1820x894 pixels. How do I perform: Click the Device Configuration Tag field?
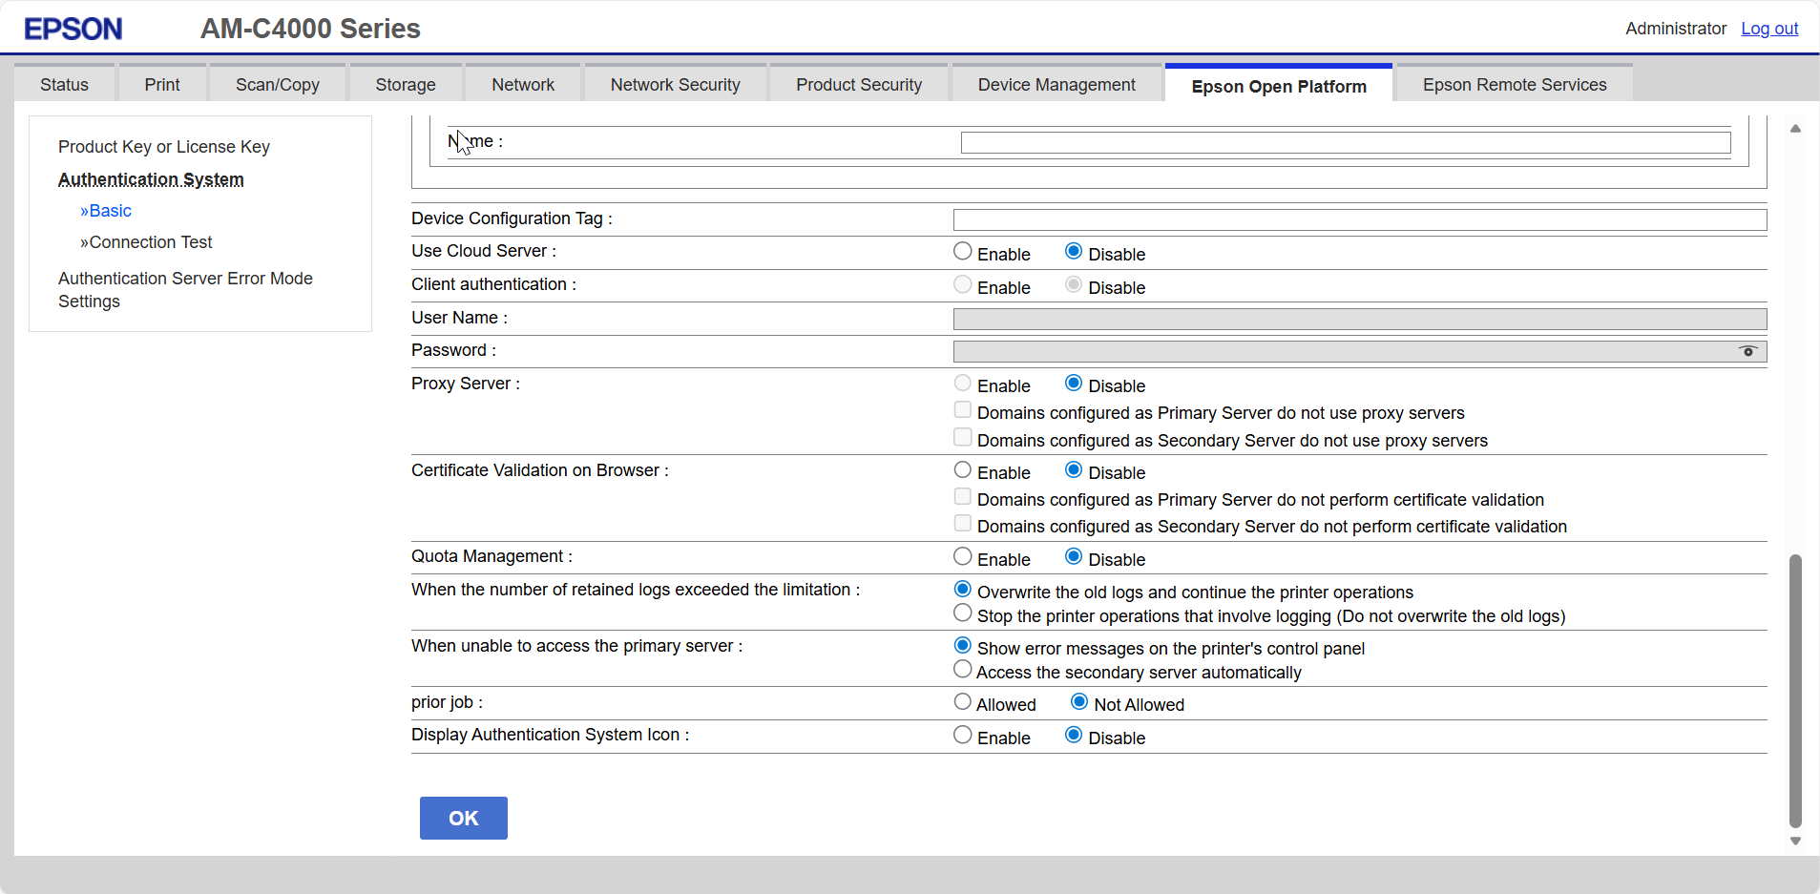(x=1359, y=220)
